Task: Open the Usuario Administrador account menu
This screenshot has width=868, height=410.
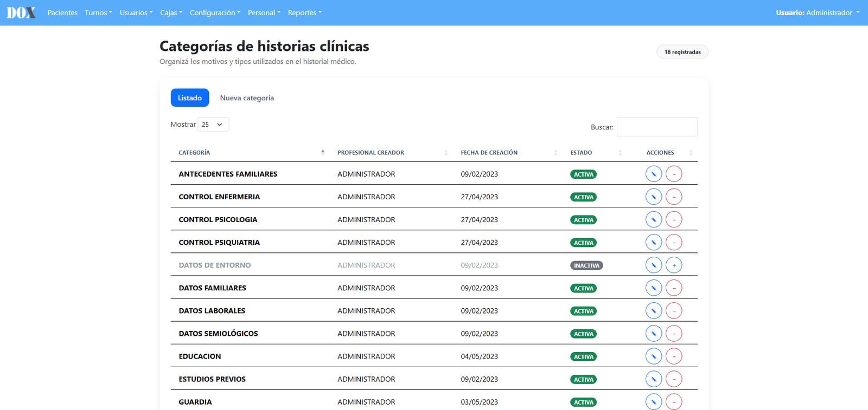Action: click(x=818, y=12)
